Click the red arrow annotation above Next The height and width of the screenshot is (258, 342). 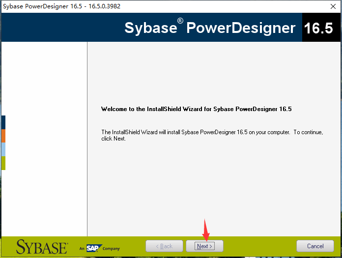click(x=206, y=230)
